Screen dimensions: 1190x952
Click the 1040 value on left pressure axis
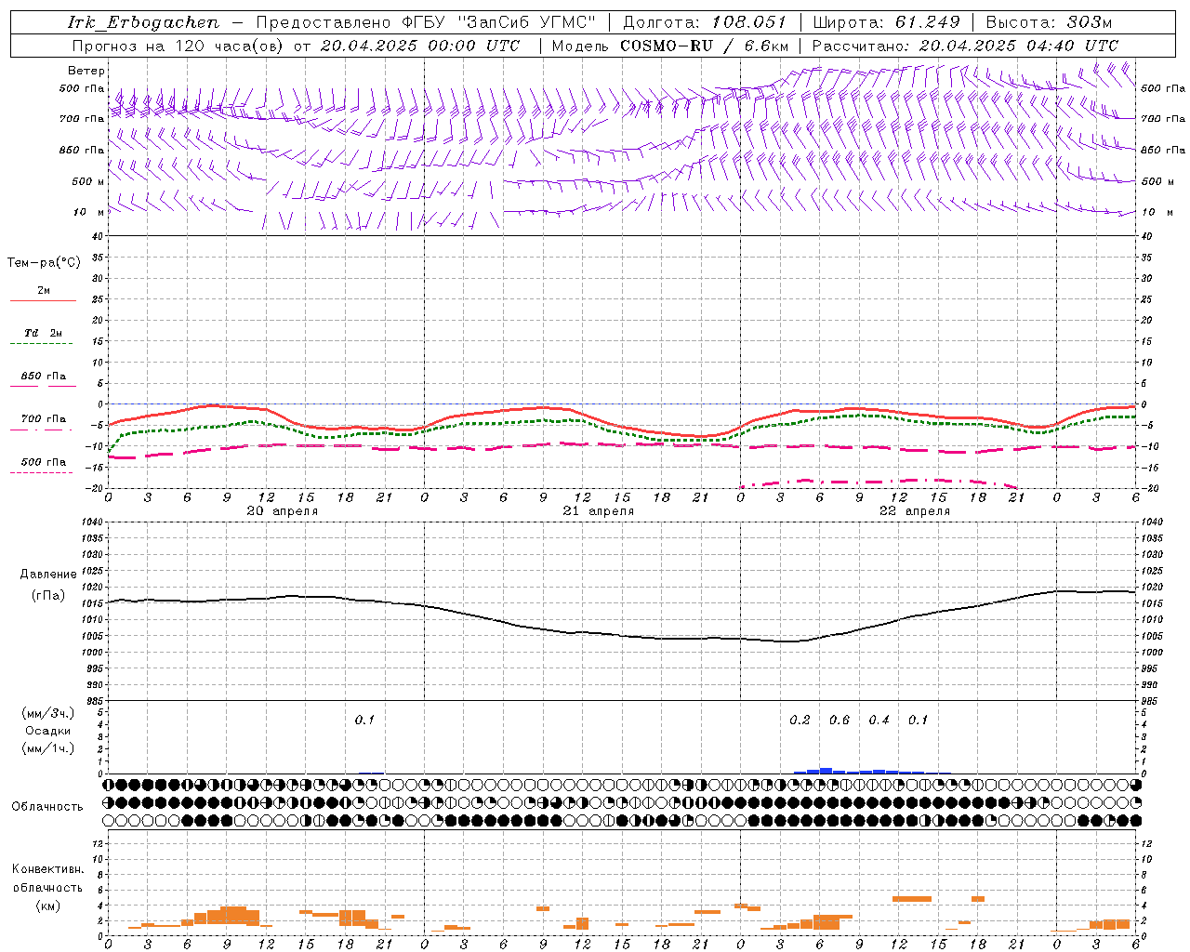(x=92, y=522)
